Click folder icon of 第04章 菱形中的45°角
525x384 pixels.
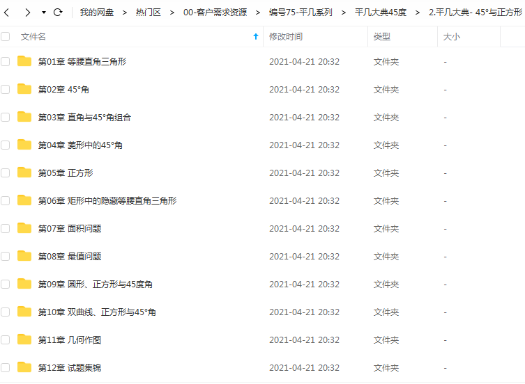click(24, 145)
